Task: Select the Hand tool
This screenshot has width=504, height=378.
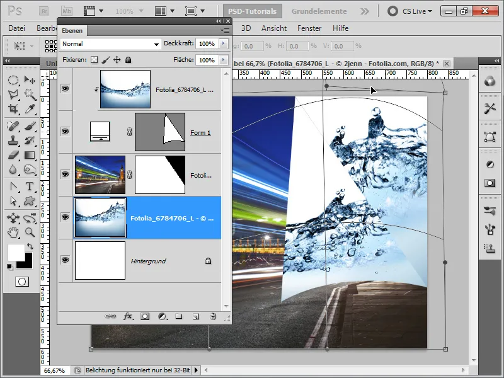Action: pos(13,232)
